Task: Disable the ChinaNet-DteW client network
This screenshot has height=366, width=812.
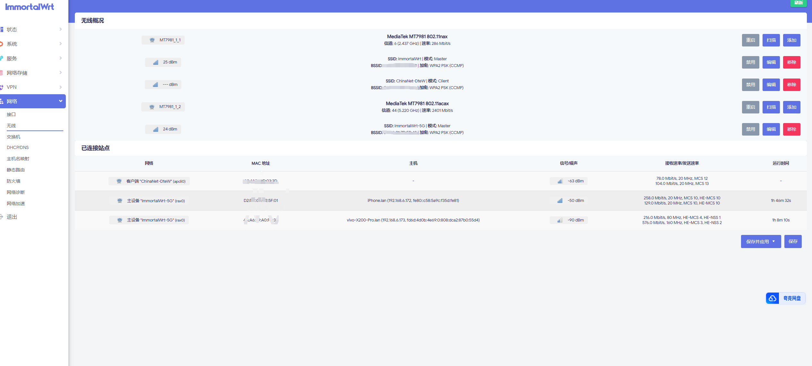Action: tap(750, 85)
